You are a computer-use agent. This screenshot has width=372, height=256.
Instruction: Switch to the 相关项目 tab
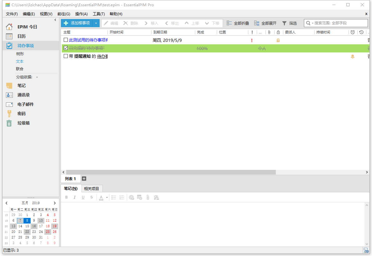pyautogui.click(x=92, y=189)
